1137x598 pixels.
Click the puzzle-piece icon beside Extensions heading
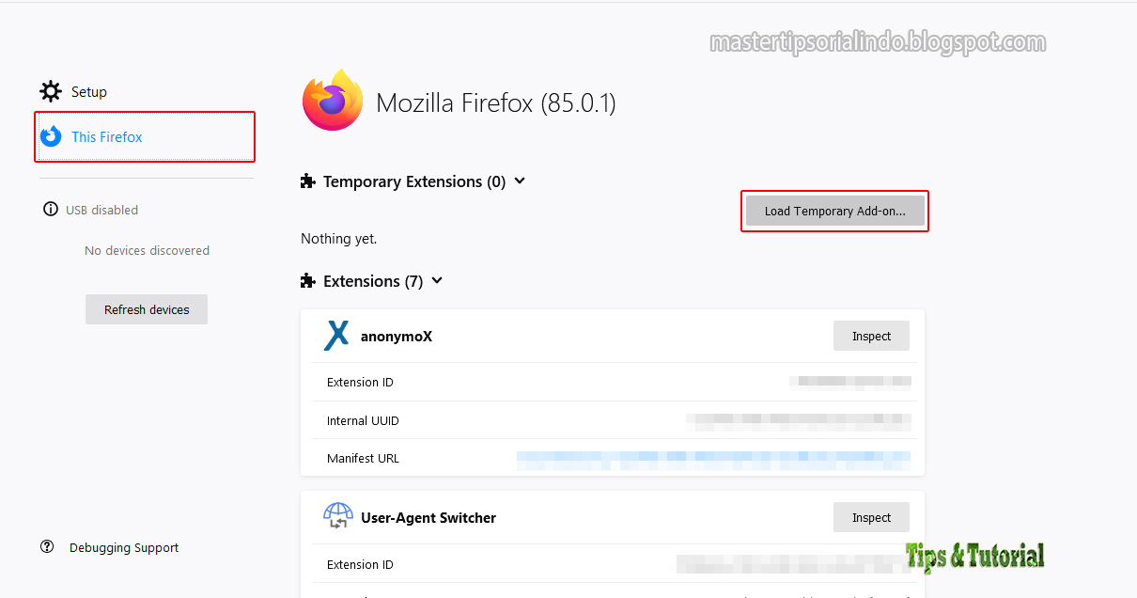308,280
